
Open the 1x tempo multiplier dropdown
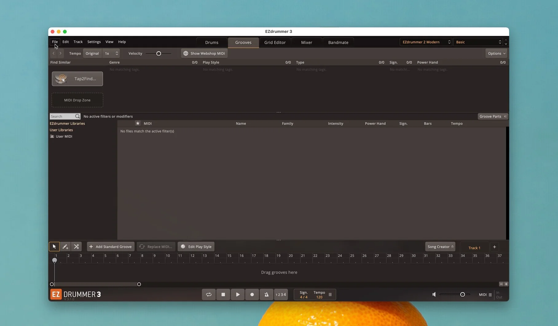(x=111, y=53)
